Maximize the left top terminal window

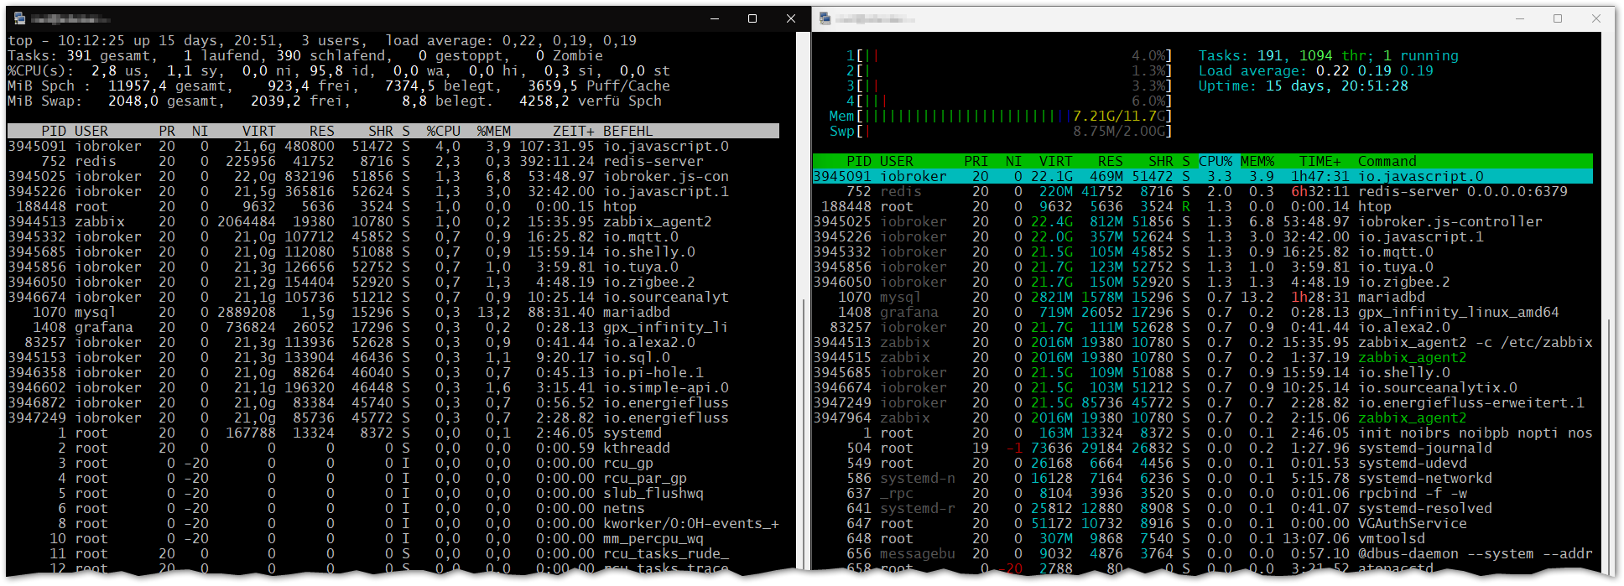(x=752, y=18)
